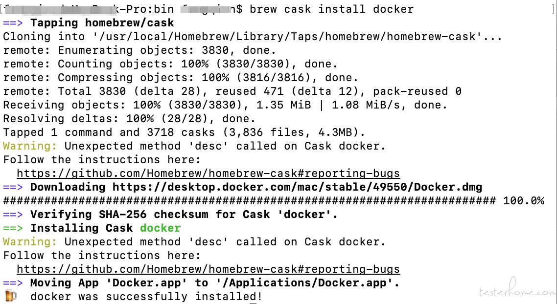Click the 'Tapped 1 command and 3718 casks' line
Image resolution: width=557 pixels, height=304 pixels.
coord(185,132)
